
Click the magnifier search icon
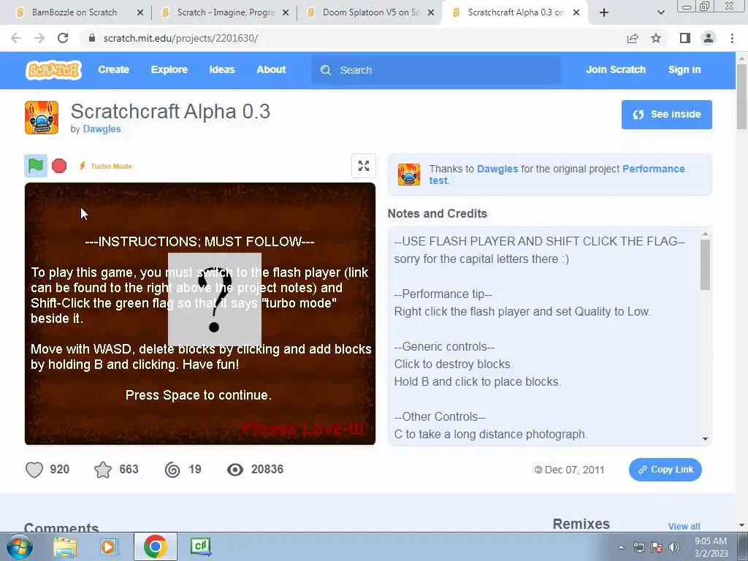(326, 70)
